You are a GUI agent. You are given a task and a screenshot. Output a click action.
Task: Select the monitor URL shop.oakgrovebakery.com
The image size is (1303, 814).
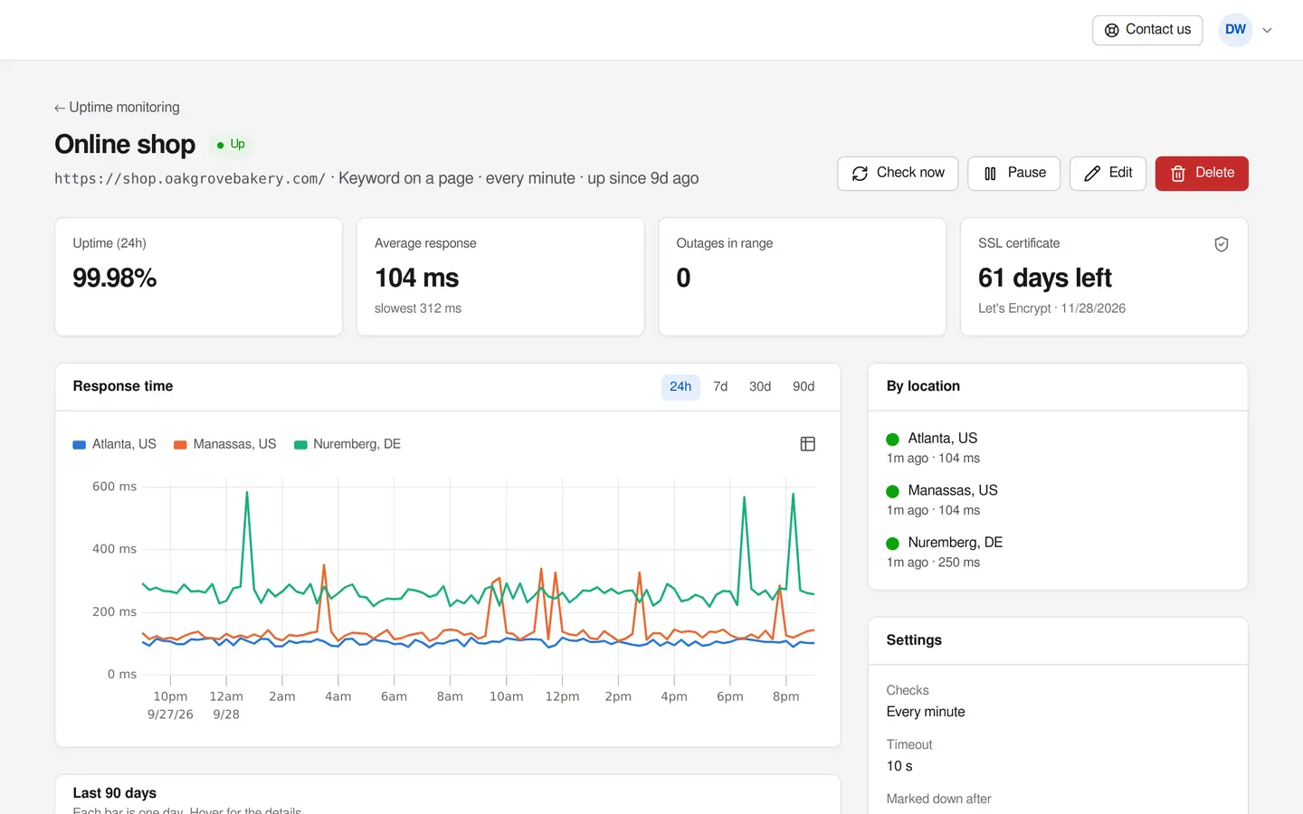point(190,179)
